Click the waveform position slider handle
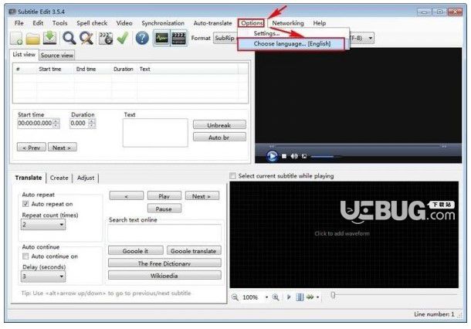471x329 pixels. (x=333, y=295)
